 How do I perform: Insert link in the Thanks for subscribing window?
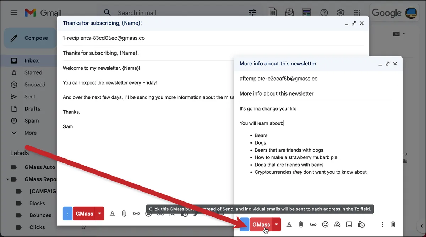pos(136,214)
